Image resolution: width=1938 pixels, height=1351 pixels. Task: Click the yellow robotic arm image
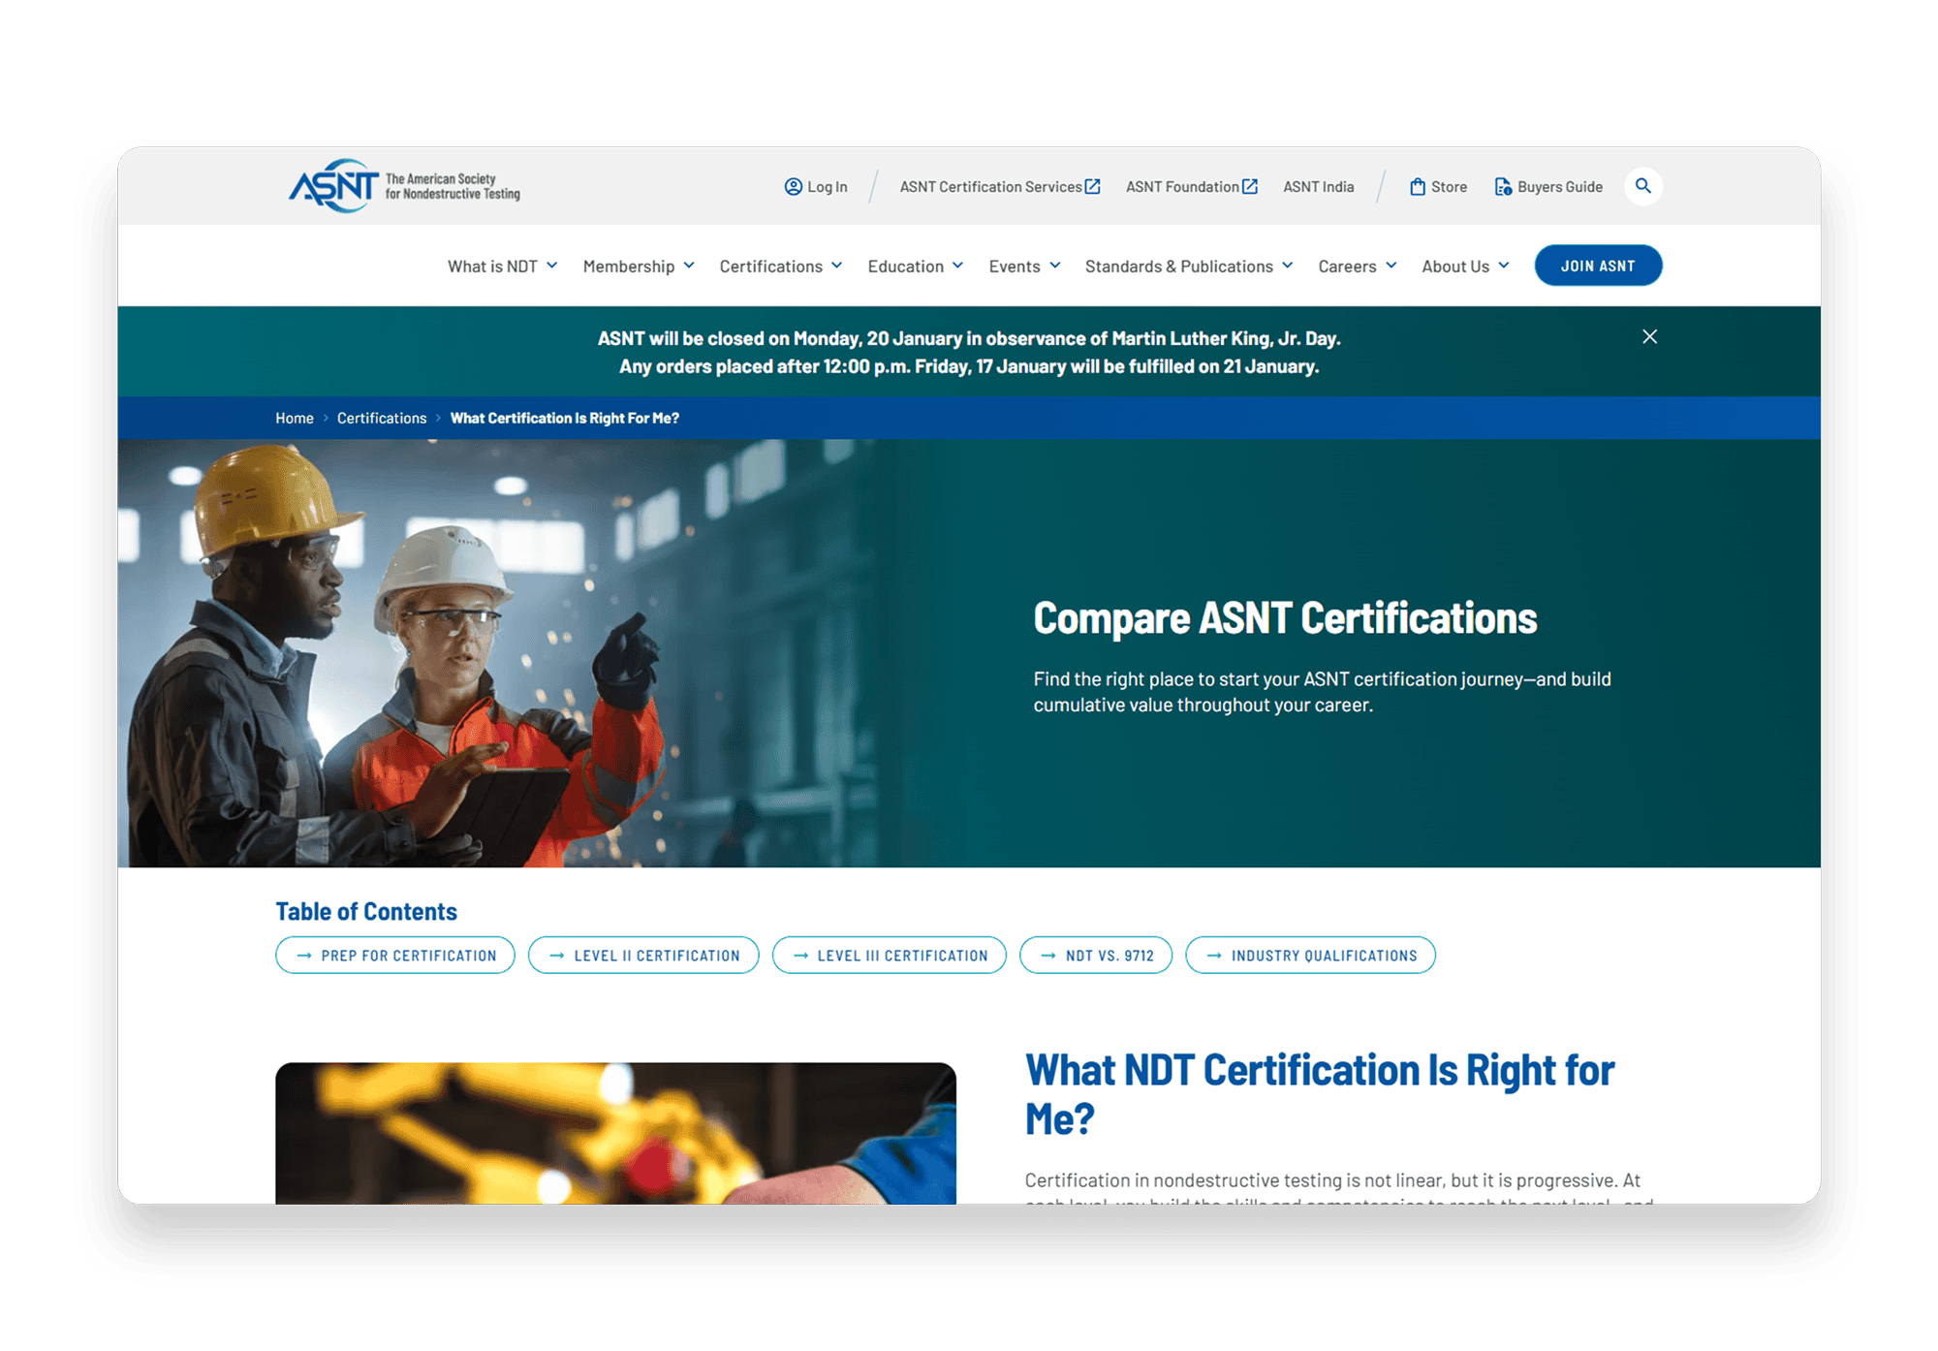(615, 1133)
